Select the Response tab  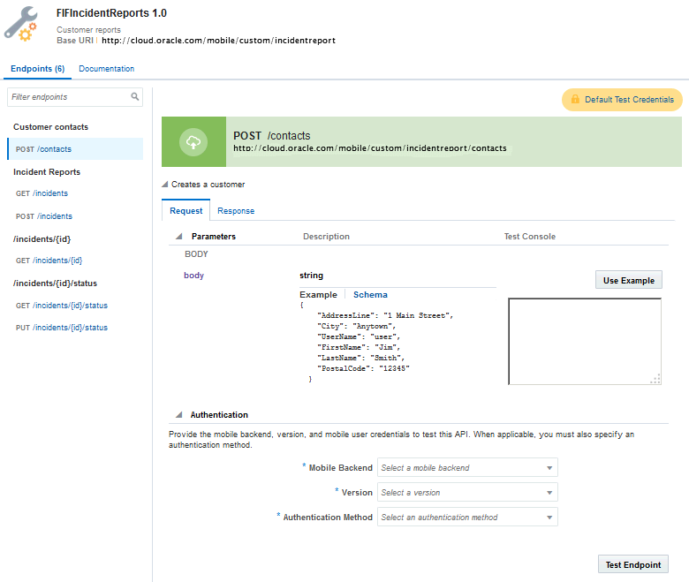tap(236, 211)
